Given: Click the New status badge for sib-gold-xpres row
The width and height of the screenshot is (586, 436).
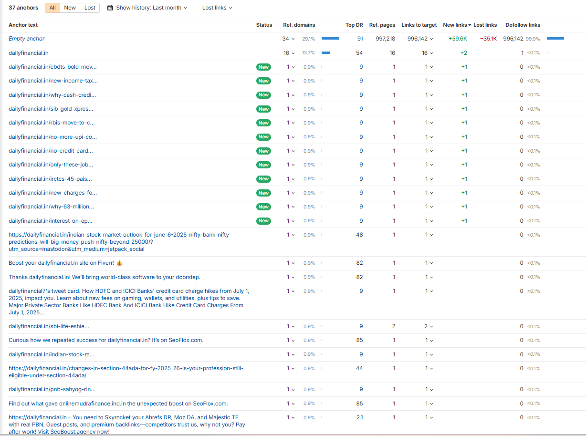Looking at the screenshot, I should click(263, 109).
